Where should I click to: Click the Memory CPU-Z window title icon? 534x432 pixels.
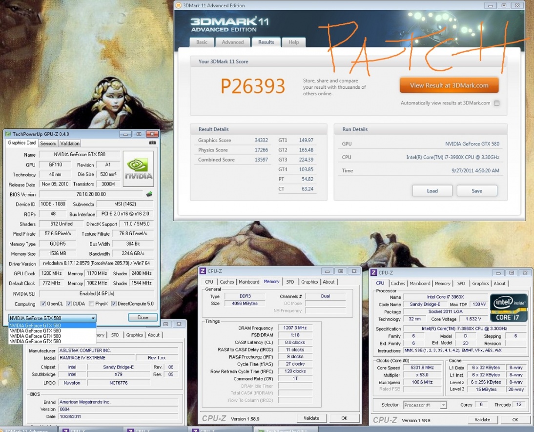(x=202, y=271)
